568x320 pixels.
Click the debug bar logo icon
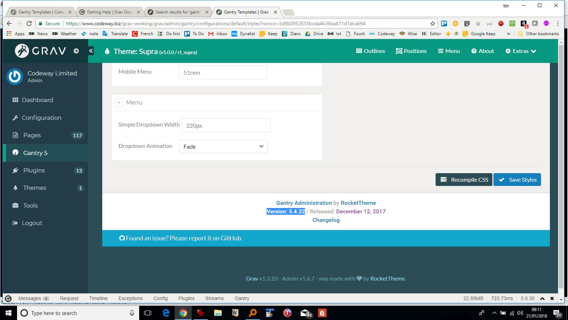(8, 298)
